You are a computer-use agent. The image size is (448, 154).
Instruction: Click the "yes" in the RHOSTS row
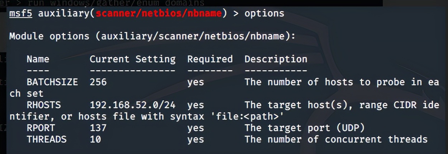195,105
